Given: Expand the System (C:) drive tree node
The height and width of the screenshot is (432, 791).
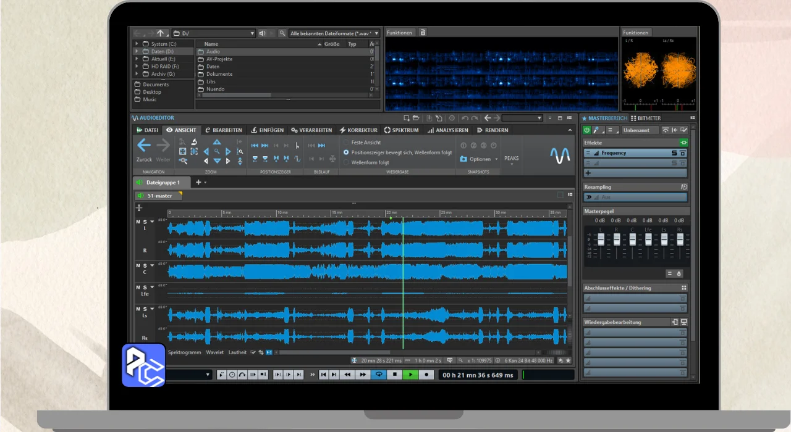Looking at the screenshot, I should [x=137, y=44].
